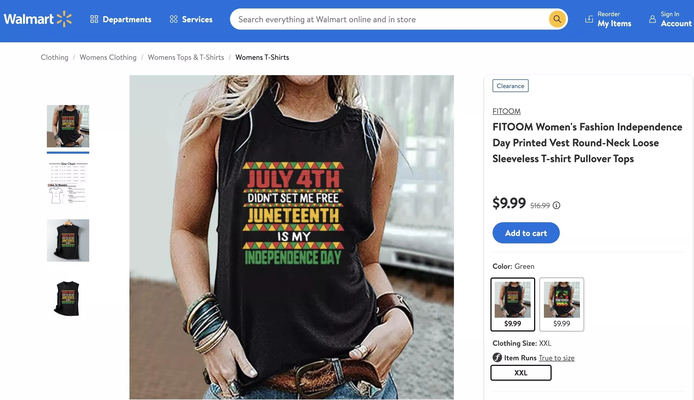Image resolution: width=694 pixels, height=400 pixels.
Task: Navigate to Womens Clothing breadcrumb
Action: [108, 57]
